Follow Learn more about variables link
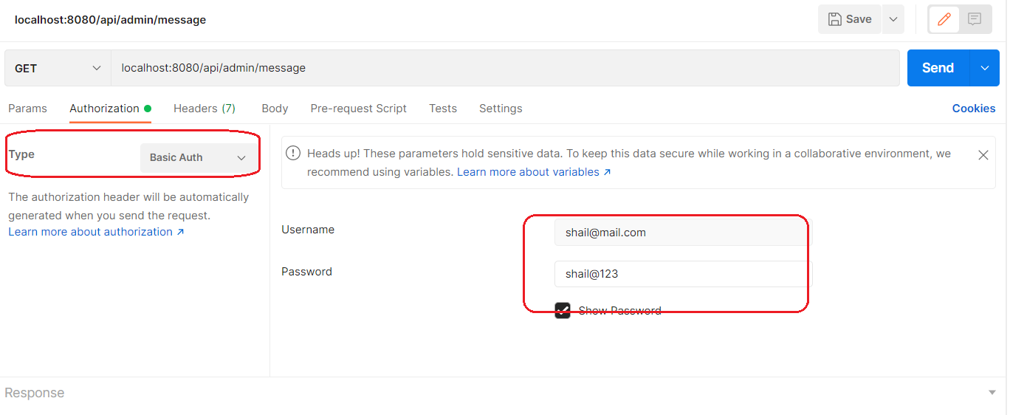1010x415 pixels. (x=534, y=172)
